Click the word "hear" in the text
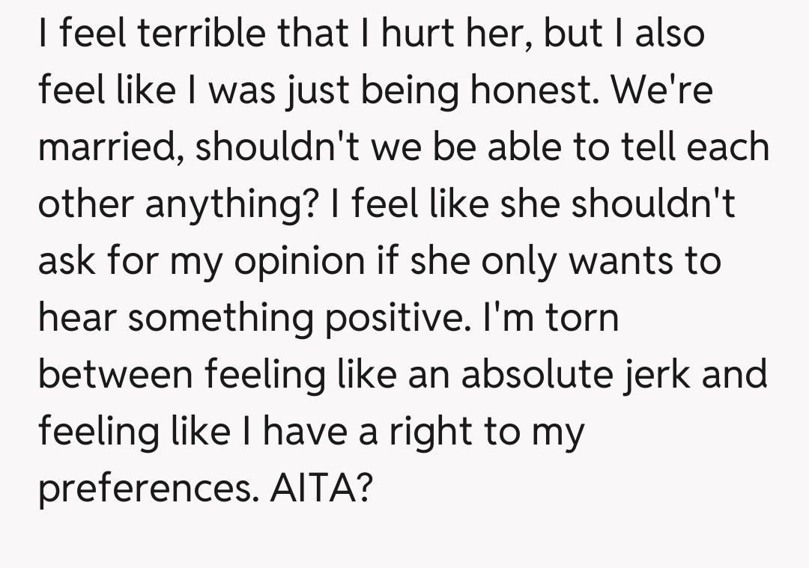Viewport: 809px width, 568px height. (x=77, y=320)
